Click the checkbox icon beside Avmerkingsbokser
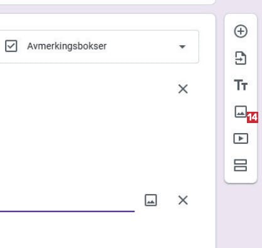 coord(11,46)
